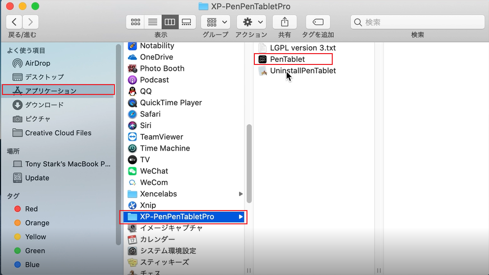
Task: Select the QQ app
Action: (184, 91)
